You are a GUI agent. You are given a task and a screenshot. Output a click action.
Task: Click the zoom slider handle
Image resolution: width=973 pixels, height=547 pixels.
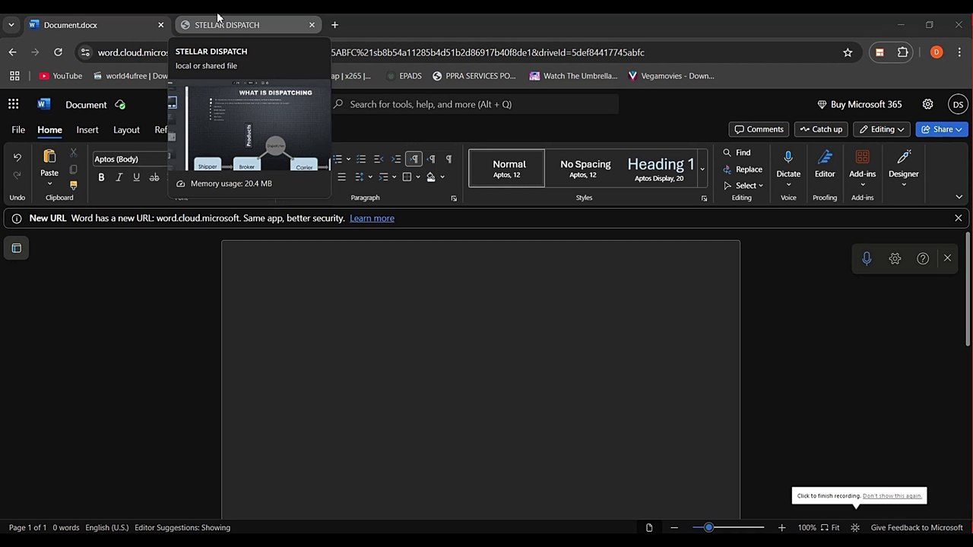click(708, 527)
